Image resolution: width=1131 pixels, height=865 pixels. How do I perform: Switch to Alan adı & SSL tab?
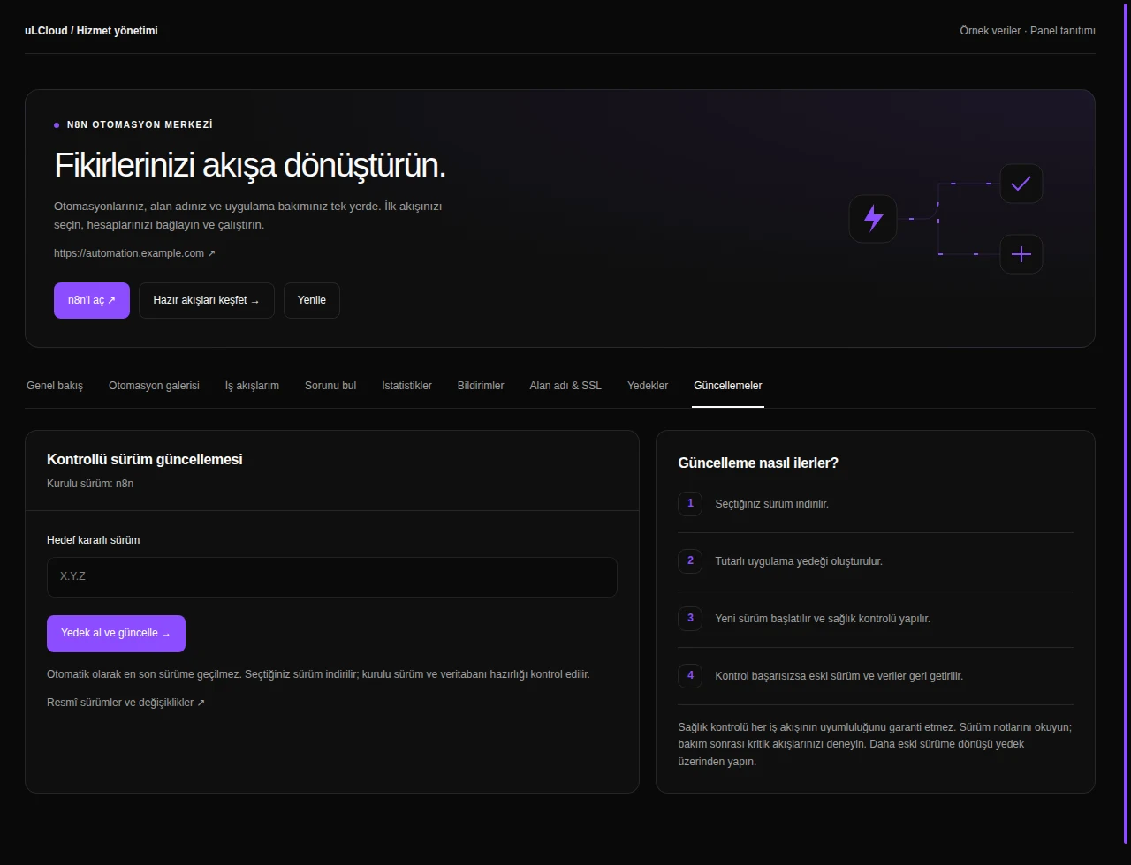point(565,386)
